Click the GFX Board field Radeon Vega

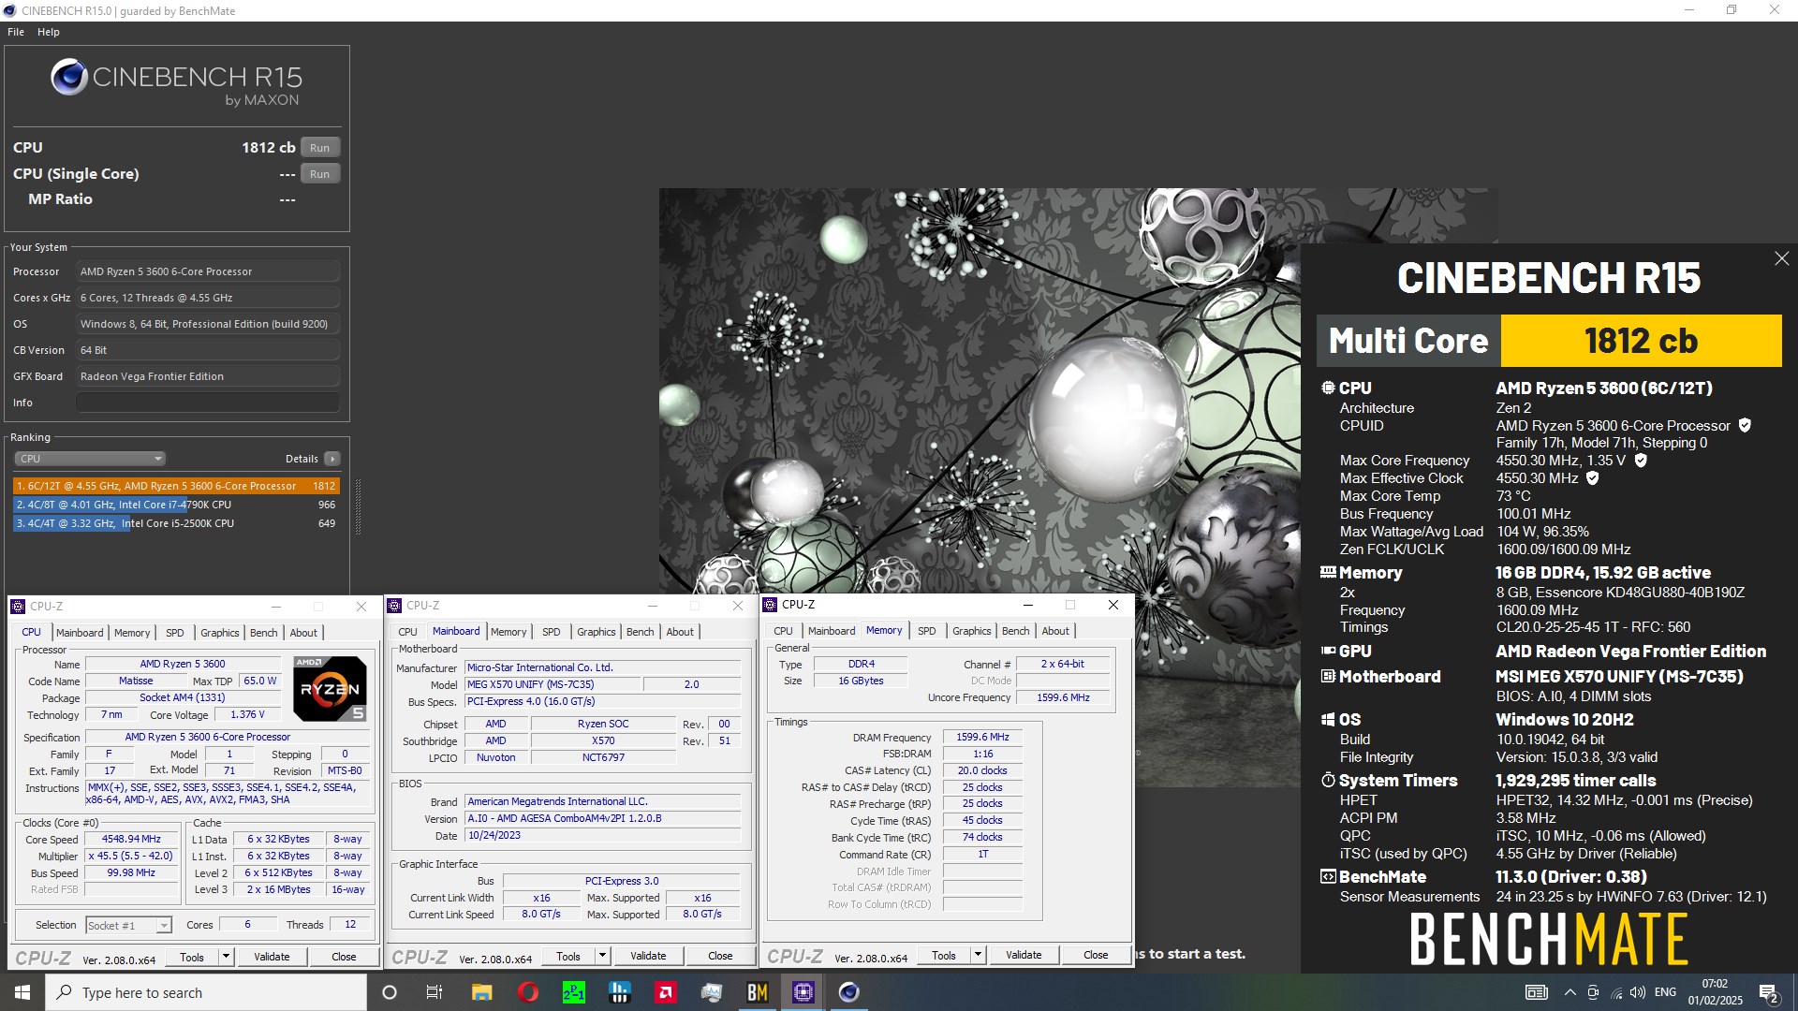pyautogui.click(x=208, y=376)
